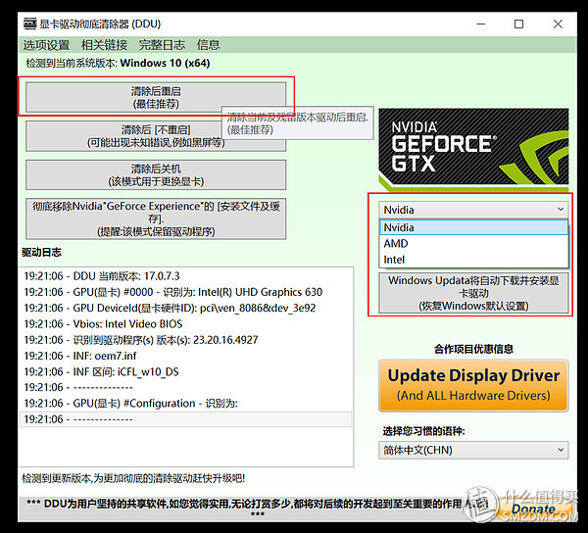
Task: Minimize the DDU window
Action: tap(481, 24)
